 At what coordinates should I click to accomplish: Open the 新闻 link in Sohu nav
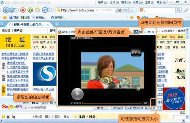pyautogui.click(x=36, y=42)
